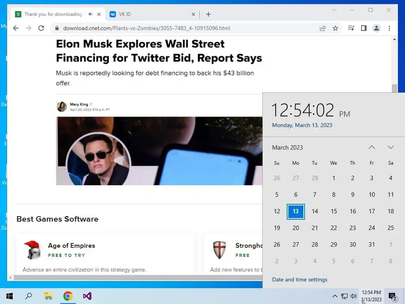
Task: Show hidden system tray icons
Action: click(335, 296)
